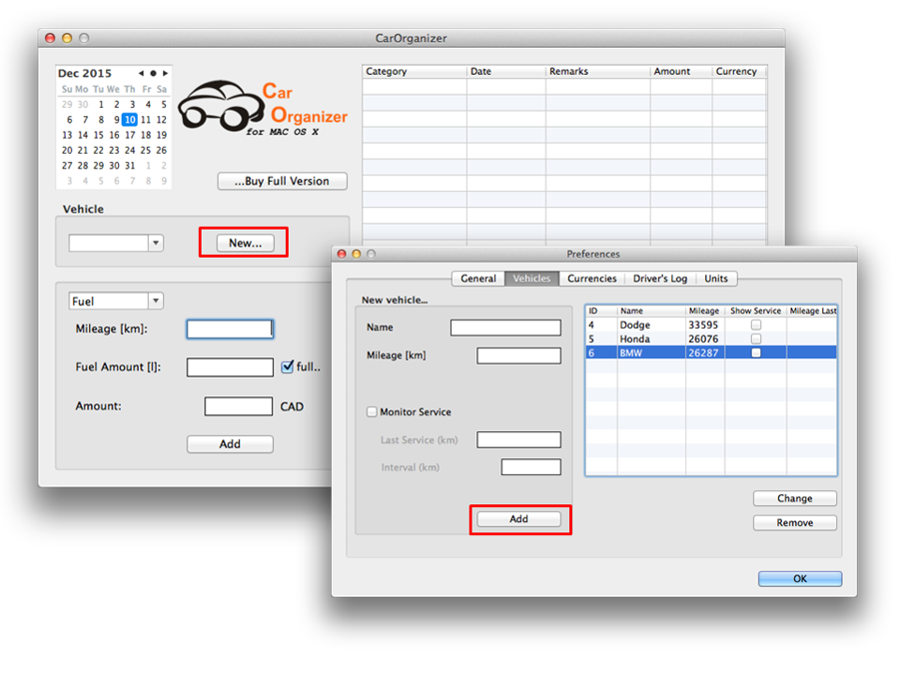Check Show Service for Dodge
The height and width of the screenshot is (674, 899).
[755, 325]
